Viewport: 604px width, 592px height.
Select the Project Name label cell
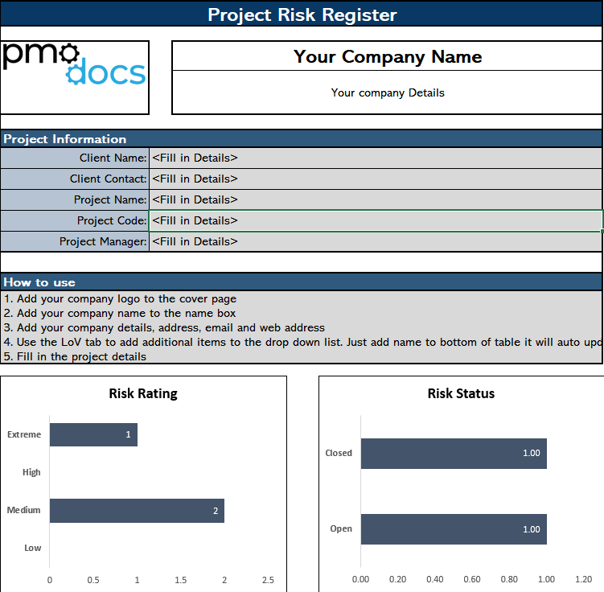coord(75,199)
